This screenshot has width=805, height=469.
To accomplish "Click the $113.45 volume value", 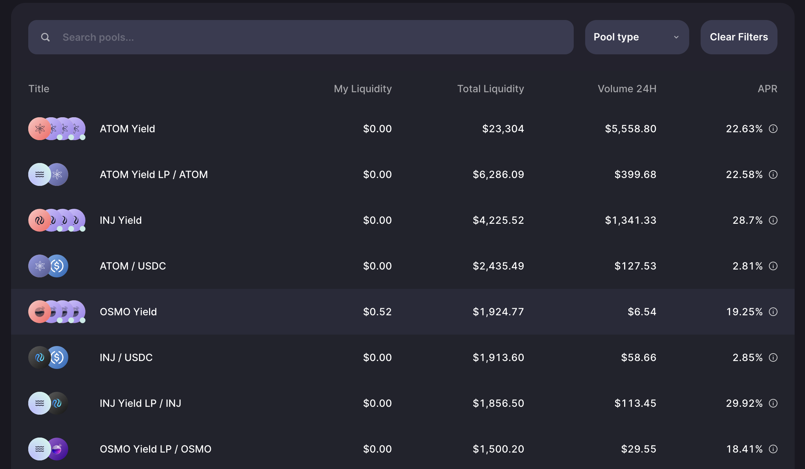I will [636, 403].
